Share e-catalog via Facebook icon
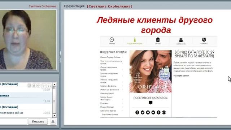 click(137, 112)
